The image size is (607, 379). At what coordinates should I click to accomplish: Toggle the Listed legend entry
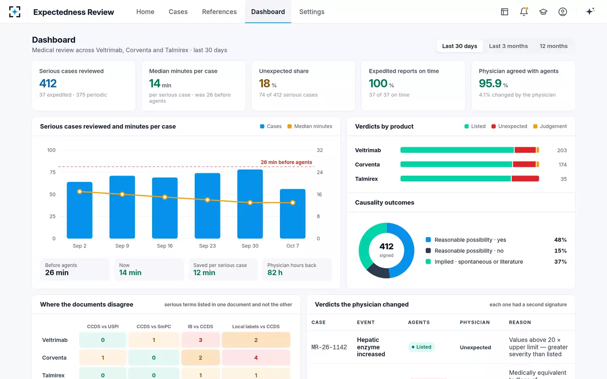click(x=475, y=126)
